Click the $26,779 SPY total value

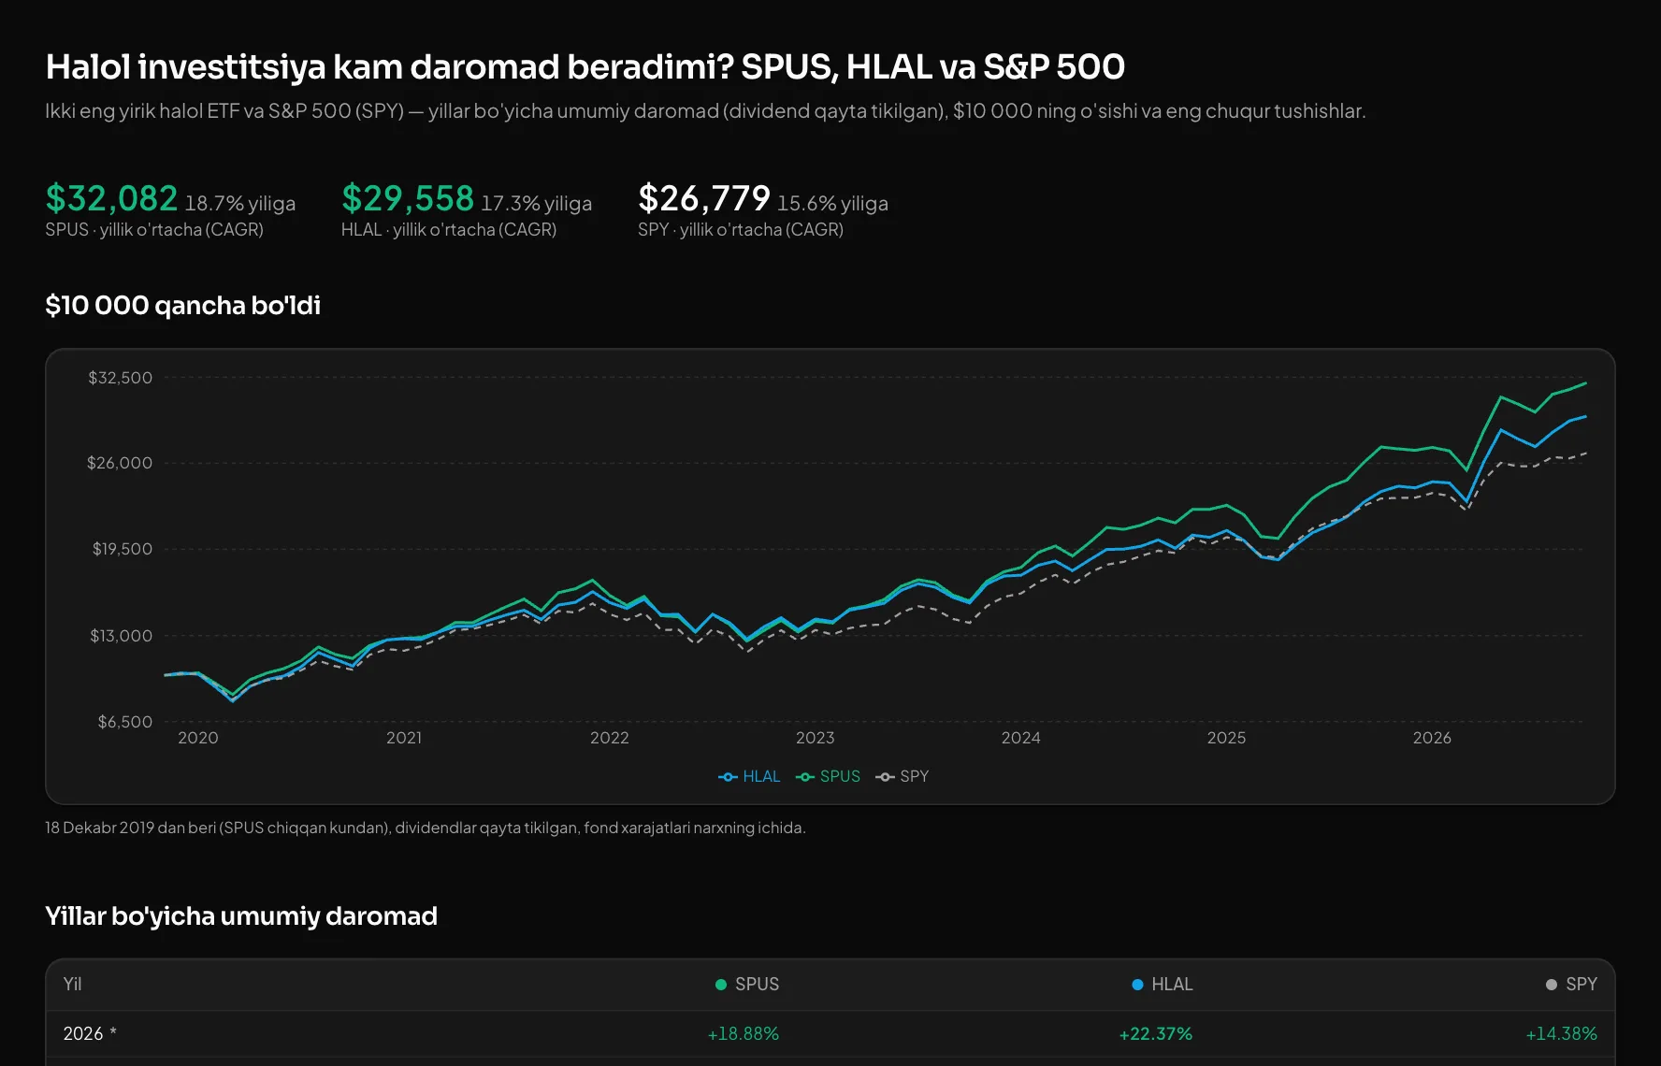(x=704, y=198)
